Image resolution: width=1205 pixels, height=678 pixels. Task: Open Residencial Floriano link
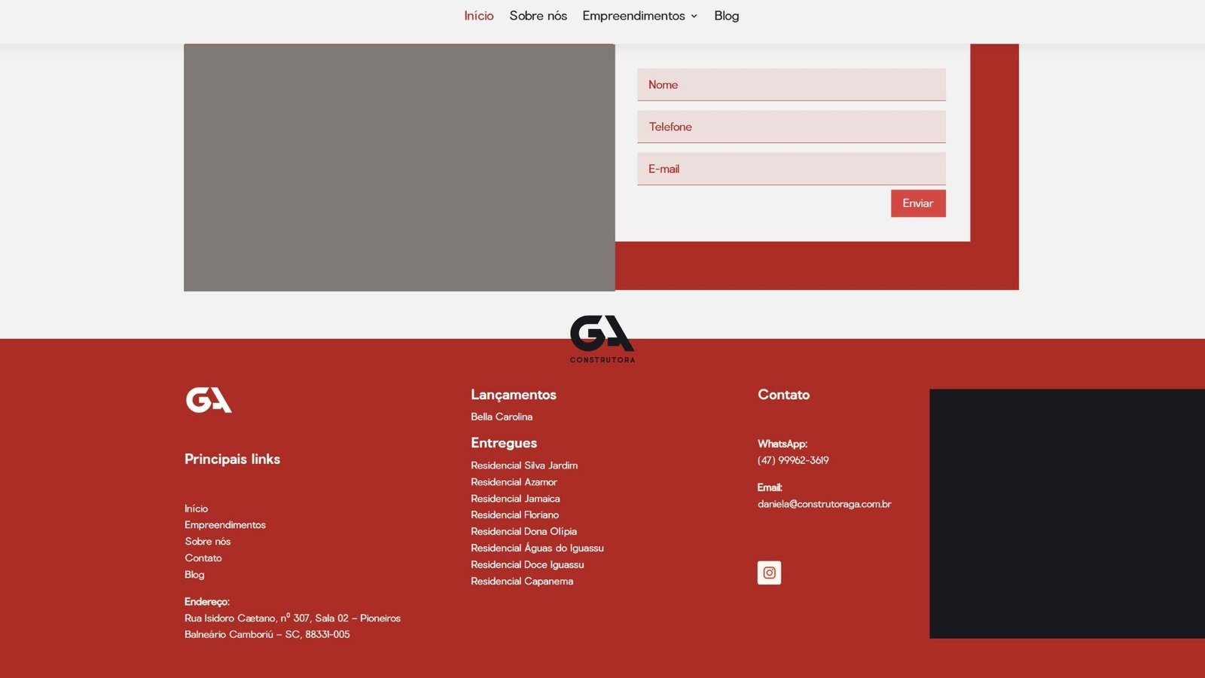pyautogui.click(x=514, y=515)
